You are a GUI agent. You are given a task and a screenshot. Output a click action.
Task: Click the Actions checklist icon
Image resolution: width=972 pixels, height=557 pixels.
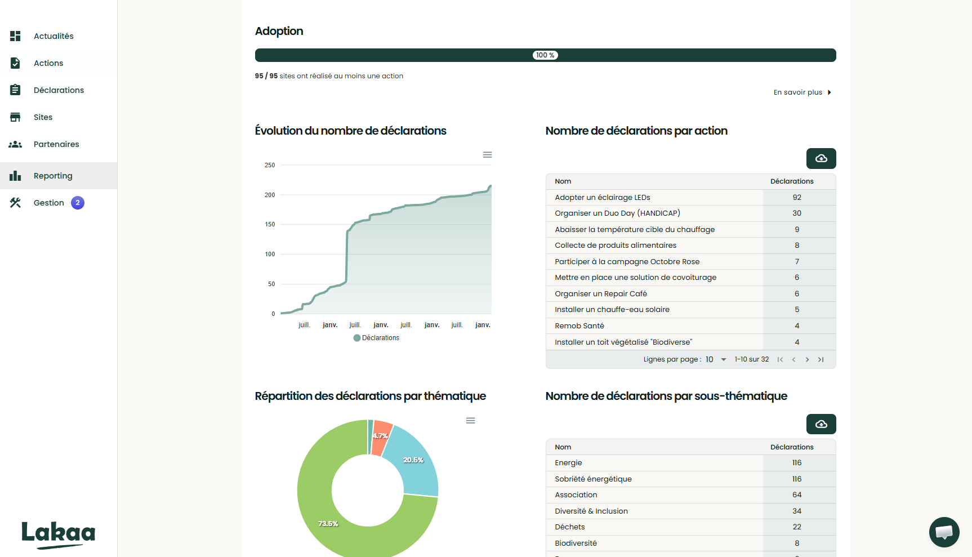pos(15,63)
